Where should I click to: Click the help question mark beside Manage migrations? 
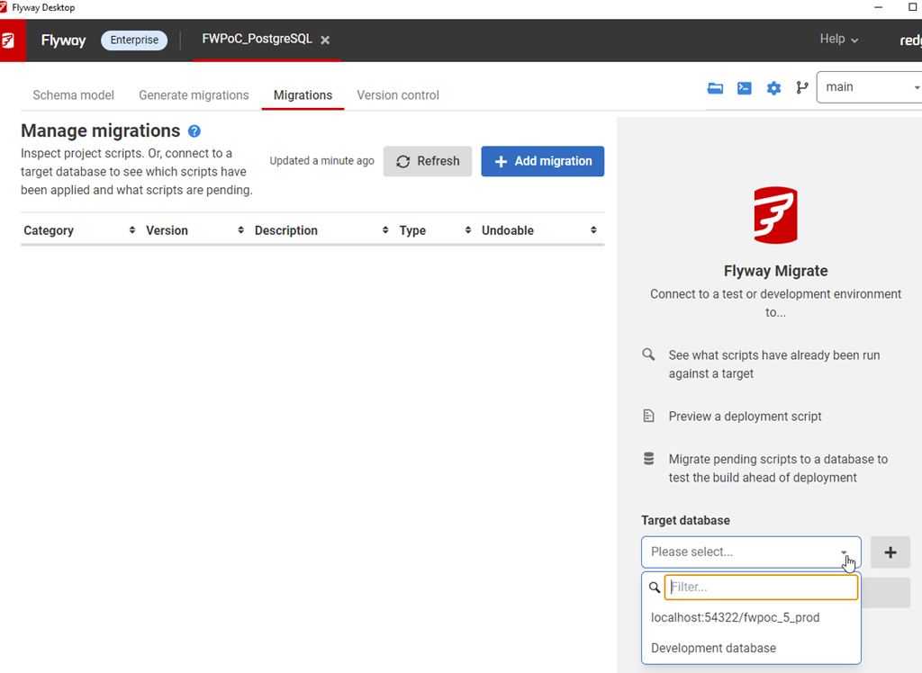pyautogui.click(x=194, y=131)
